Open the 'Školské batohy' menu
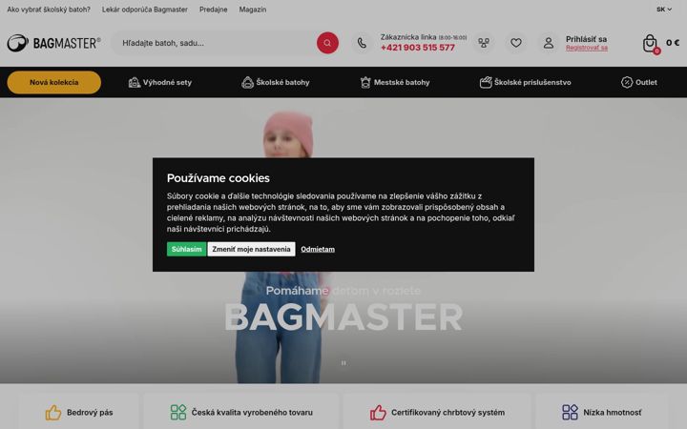 pyautogui.click(x=276, y=82)
